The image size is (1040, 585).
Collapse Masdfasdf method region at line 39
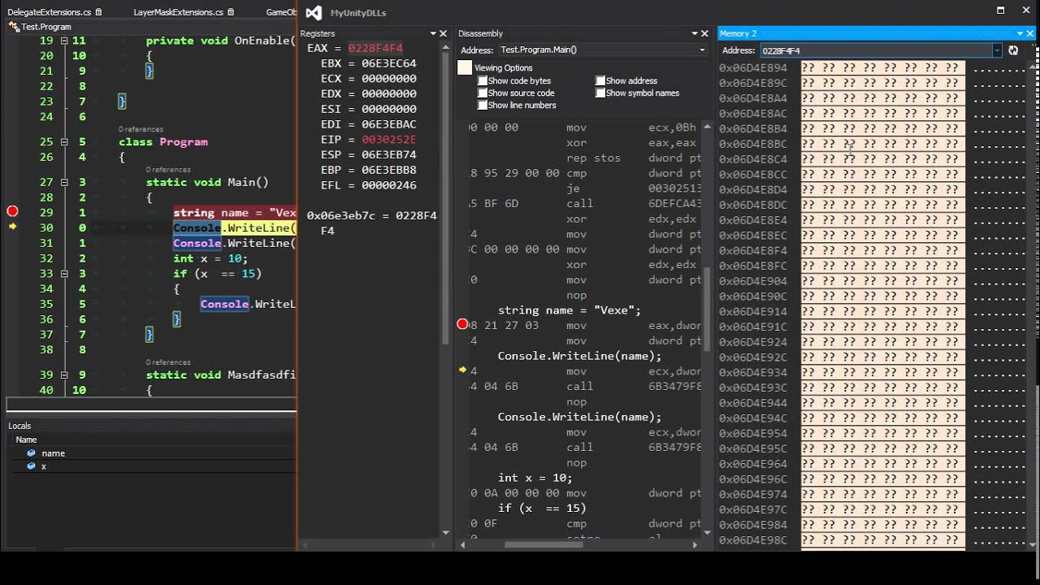63,375
